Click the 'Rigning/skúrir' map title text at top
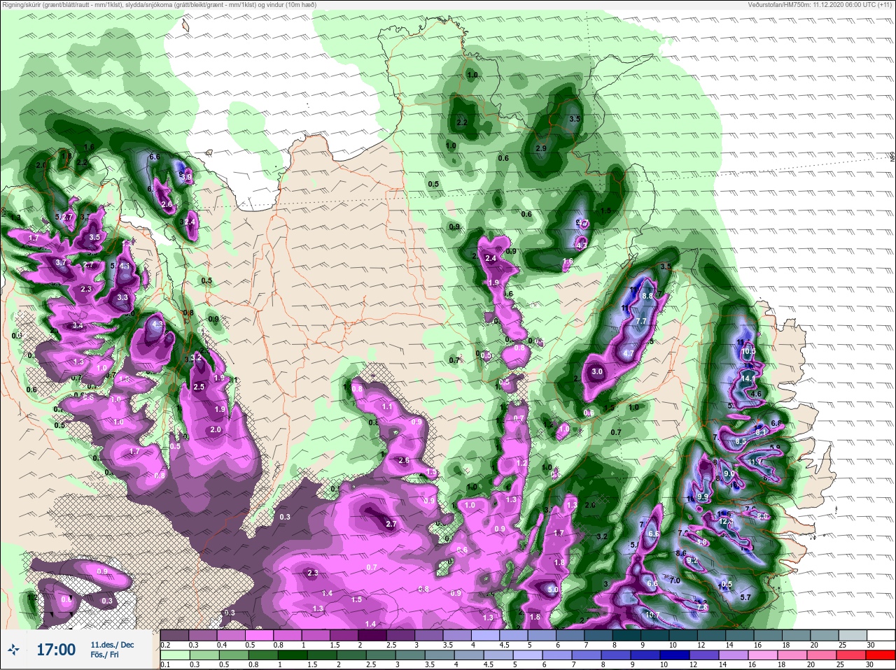 [158, 5]
